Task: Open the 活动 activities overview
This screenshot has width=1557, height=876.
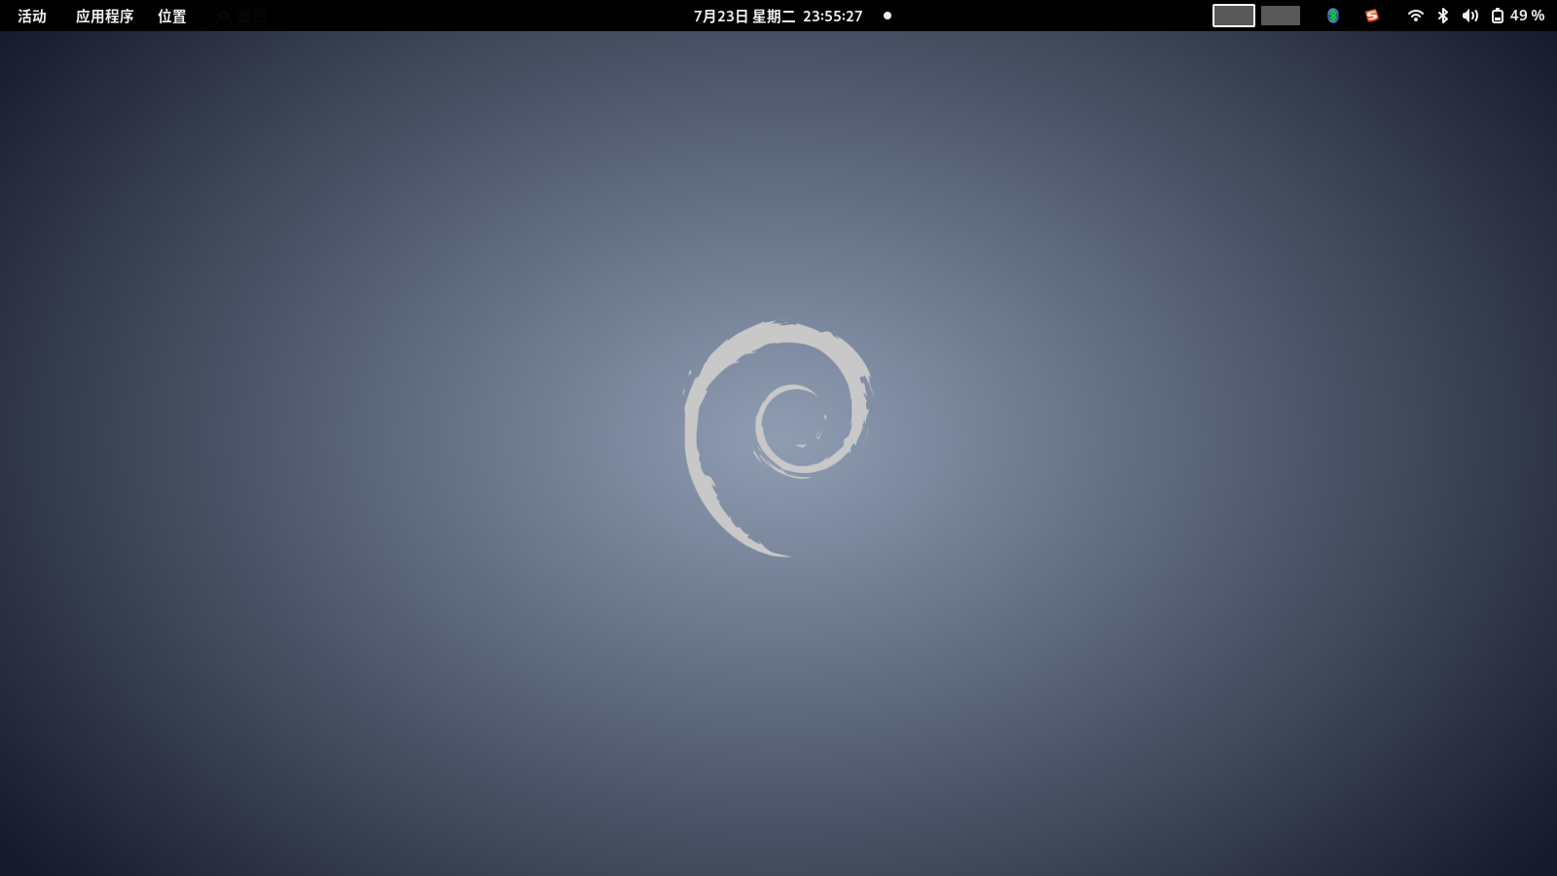Action: click(x=32, y=16)
